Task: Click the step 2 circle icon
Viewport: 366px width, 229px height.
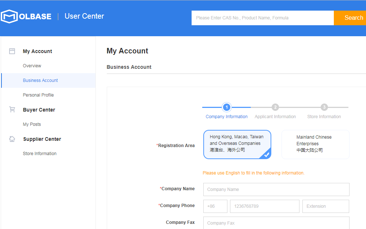Action: [x=275, y=107]
